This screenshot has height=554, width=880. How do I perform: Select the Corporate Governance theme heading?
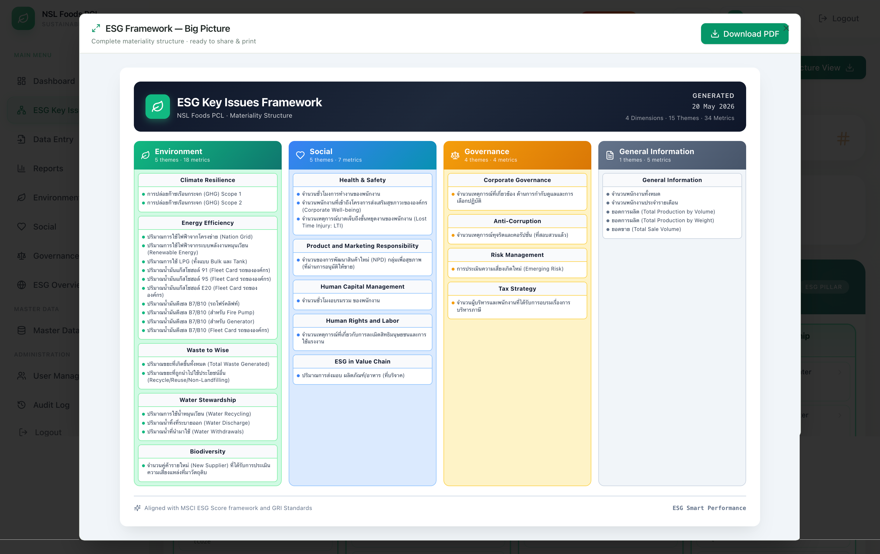[x=517, y=180]
